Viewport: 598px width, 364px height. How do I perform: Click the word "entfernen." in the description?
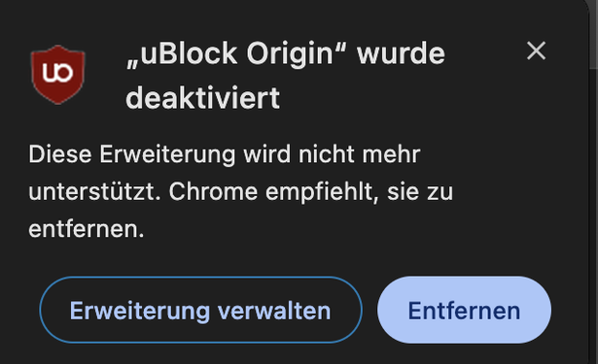pos(87,229)
